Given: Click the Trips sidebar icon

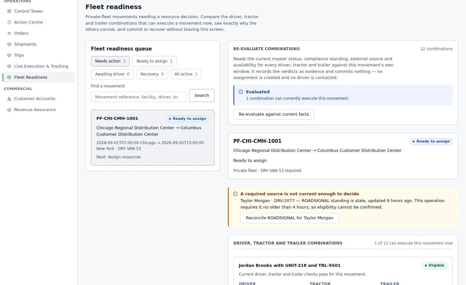Looking at the screenshot, I should [x=9, y=55].
